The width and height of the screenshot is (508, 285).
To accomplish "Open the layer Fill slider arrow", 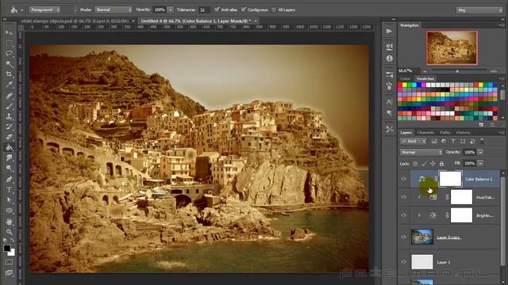I will pos(480,163).
